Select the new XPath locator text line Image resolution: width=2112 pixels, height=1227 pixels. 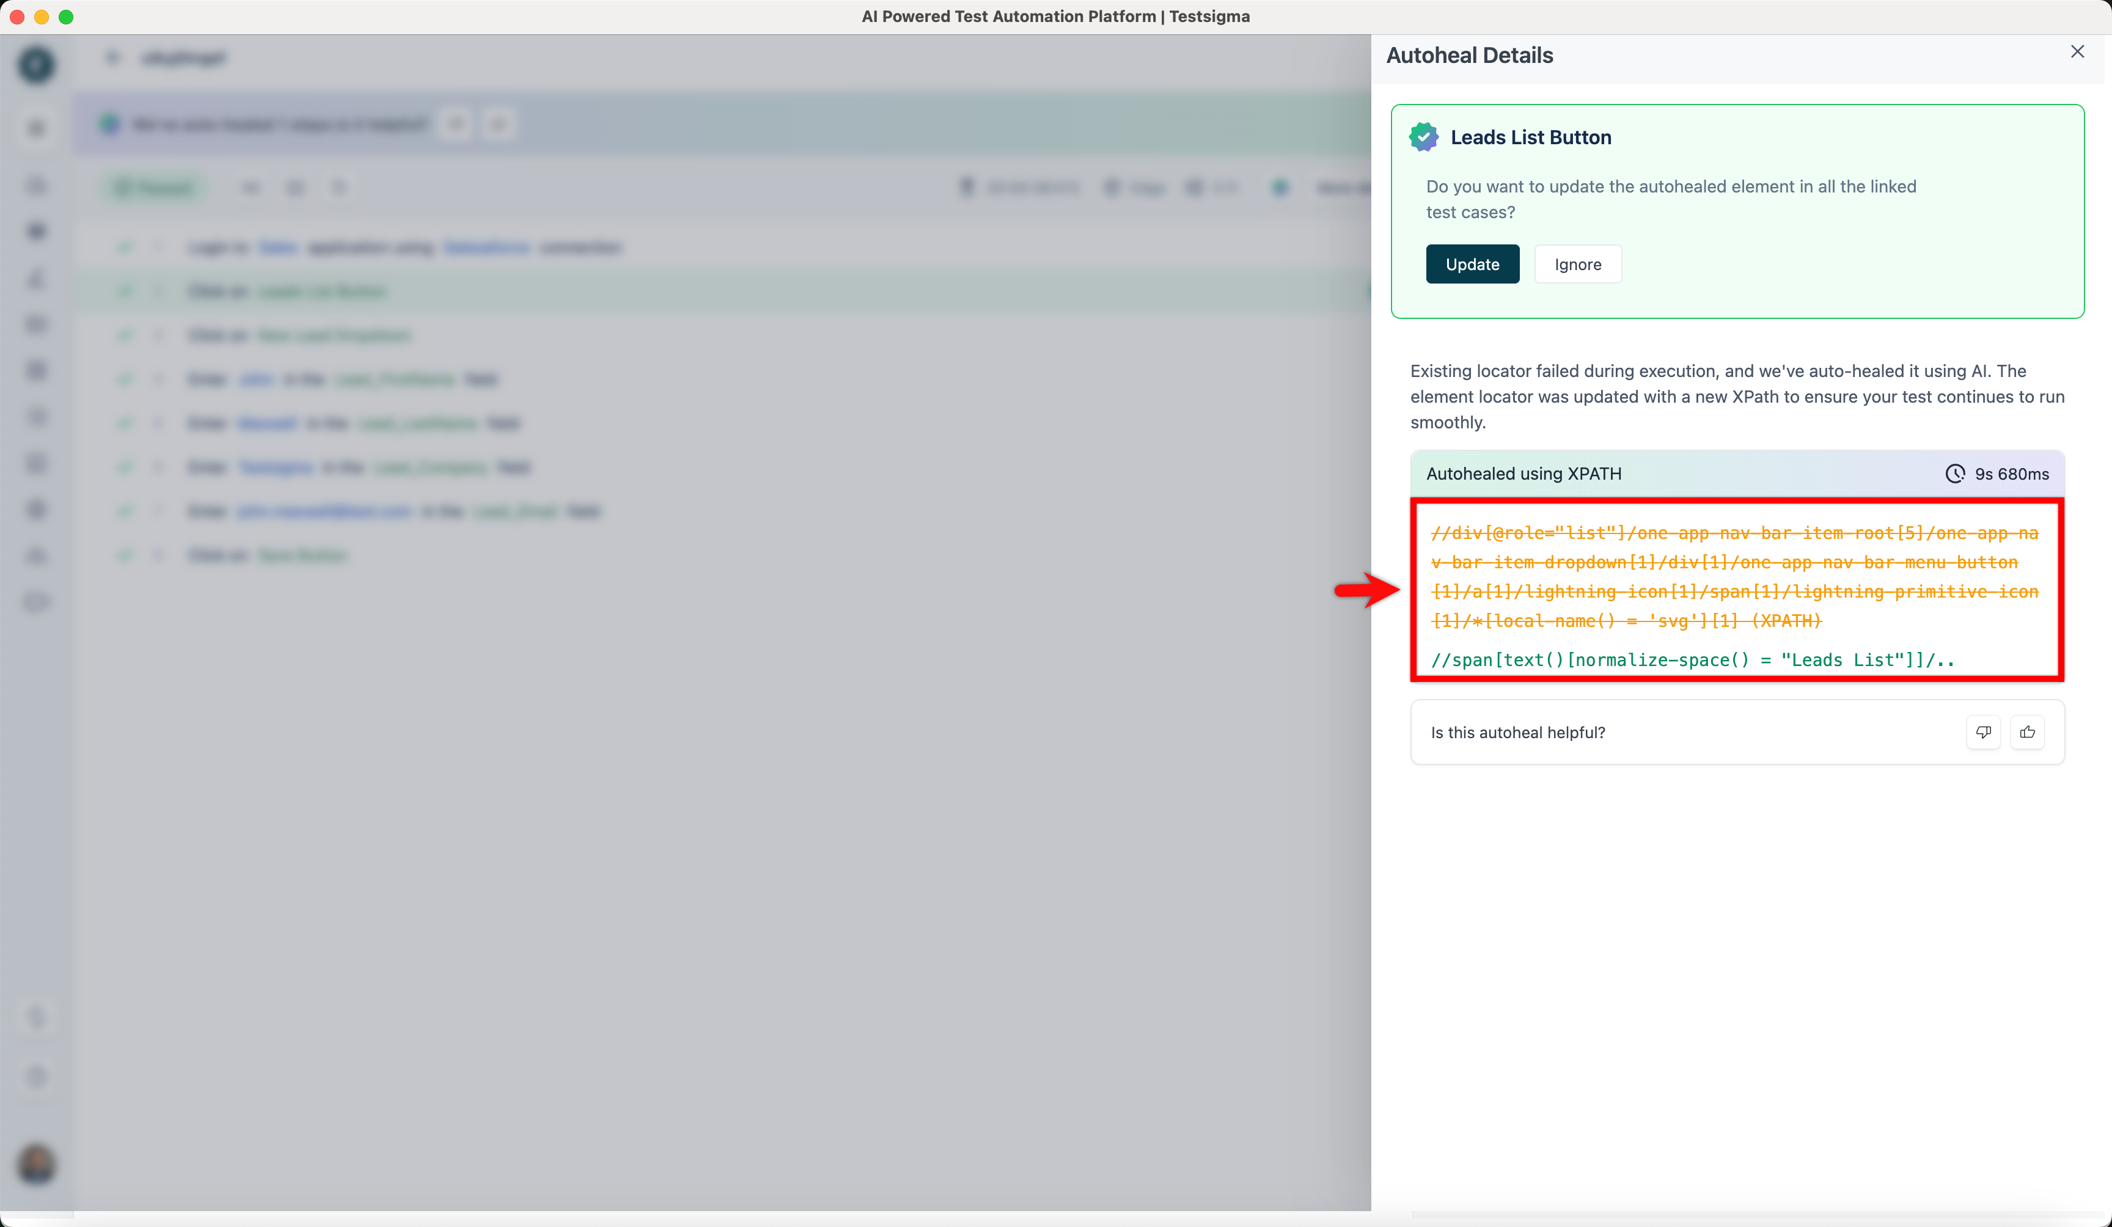click(1692, 659)
